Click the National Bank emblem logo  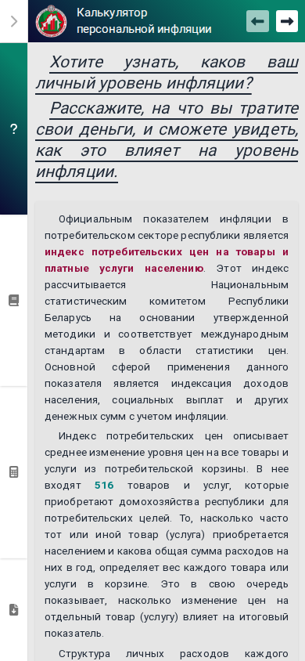coord(52,21)
